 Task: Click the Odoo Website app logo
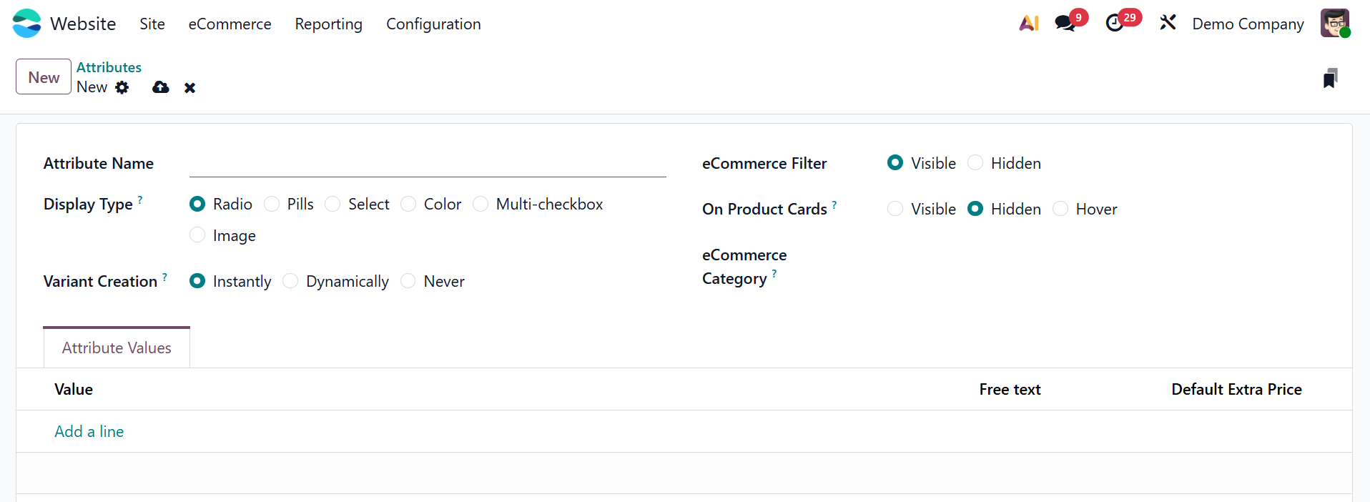click(27, 24)
